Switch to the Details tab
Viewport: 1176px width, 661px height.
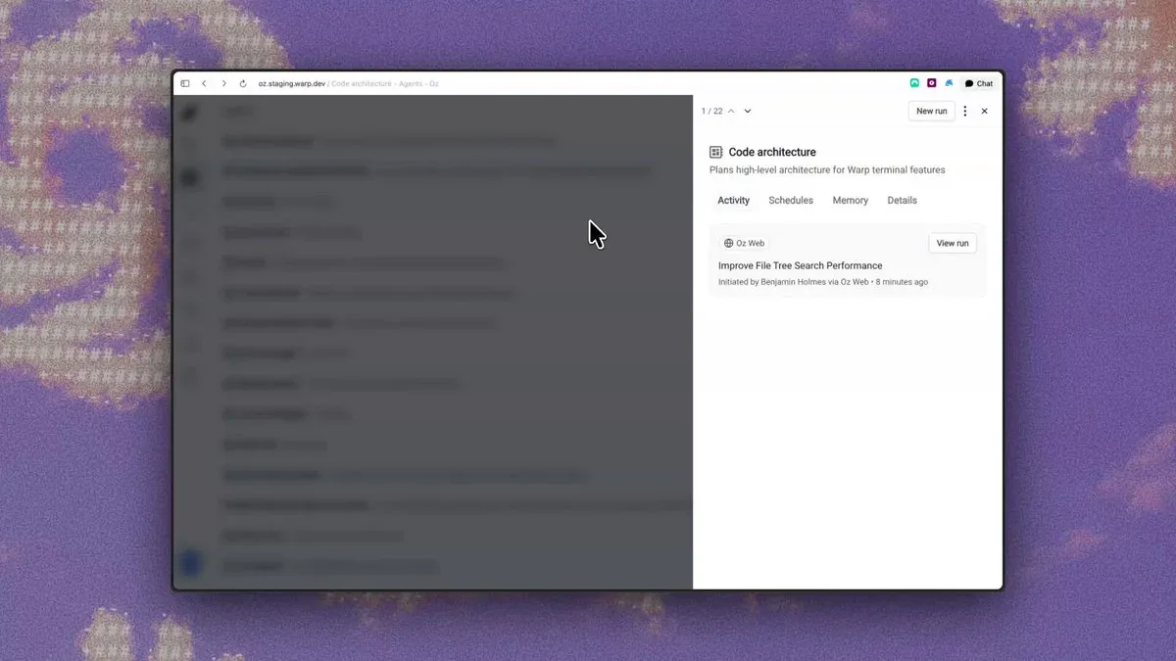[903, 201]
